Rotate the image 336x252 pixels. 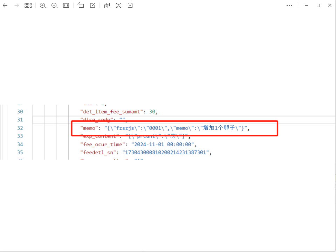81,5
